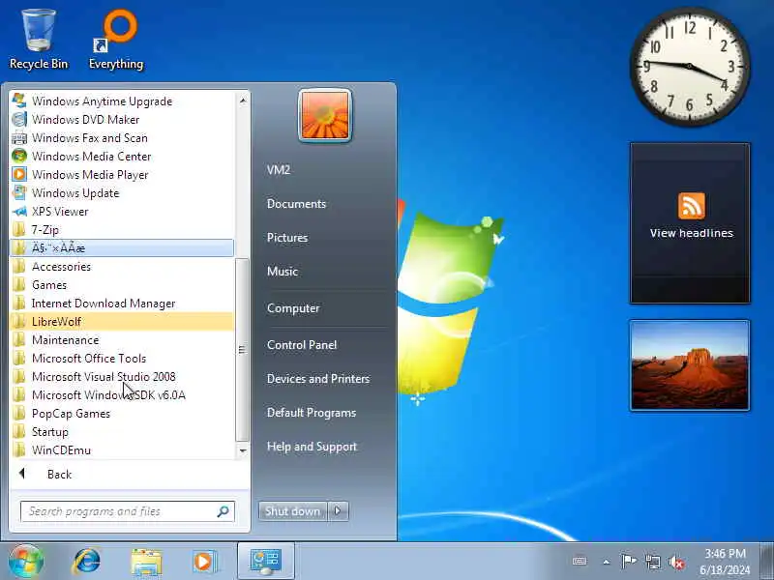Click the RSS feed icon in gadget
774x580 pixels.
691,205
